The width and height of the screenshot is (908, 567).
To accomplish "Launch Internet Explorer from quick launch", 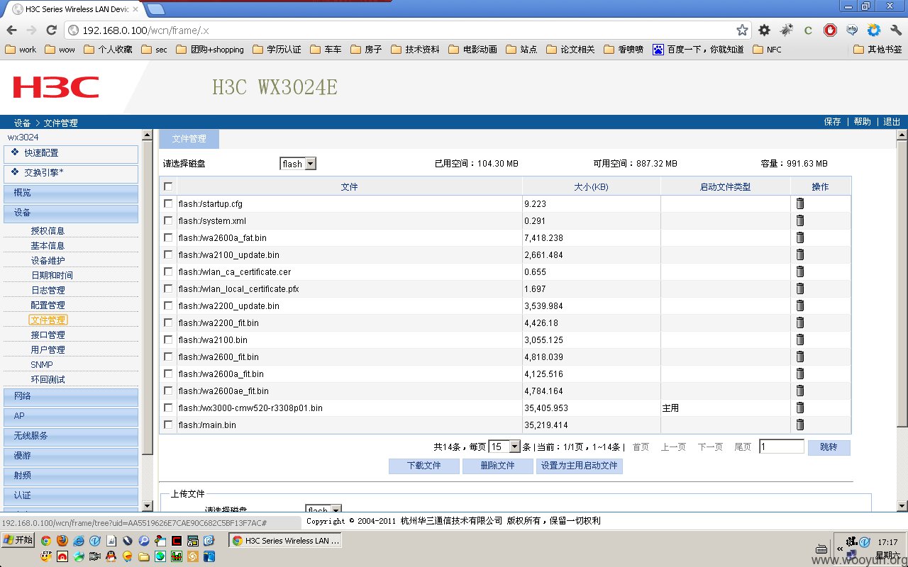I will [78, 541].
